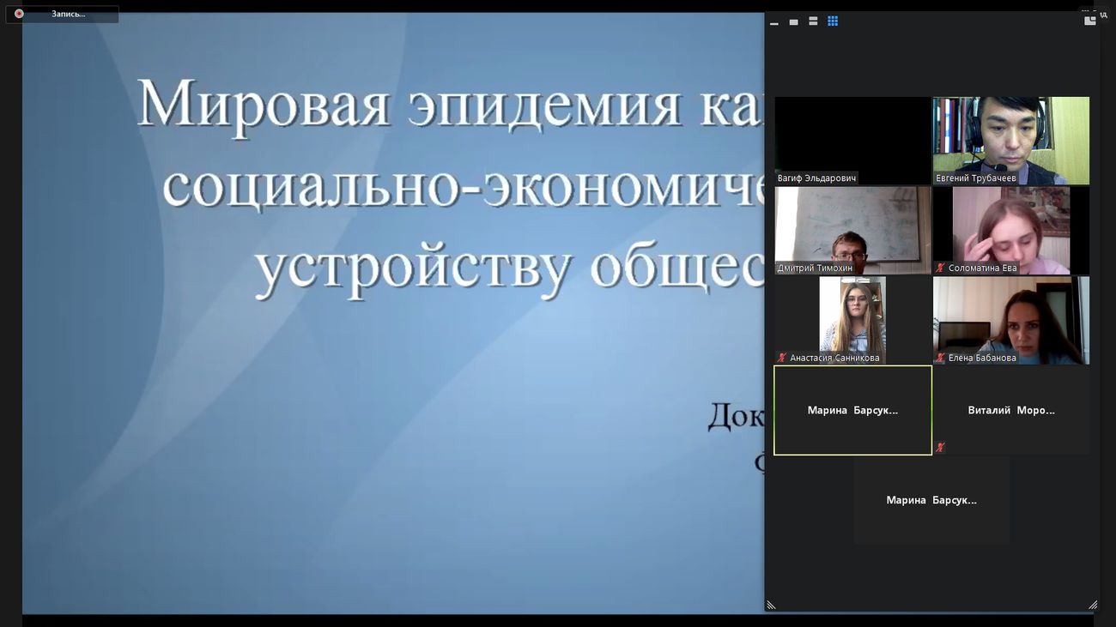Select the thumbnail strip video layout
Screen dimensions: 1116x627
(813, 21)
